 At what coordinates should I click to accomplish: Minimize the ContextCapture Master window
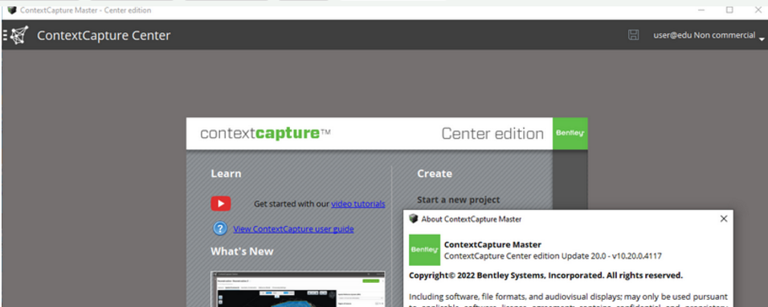(702, 10)
